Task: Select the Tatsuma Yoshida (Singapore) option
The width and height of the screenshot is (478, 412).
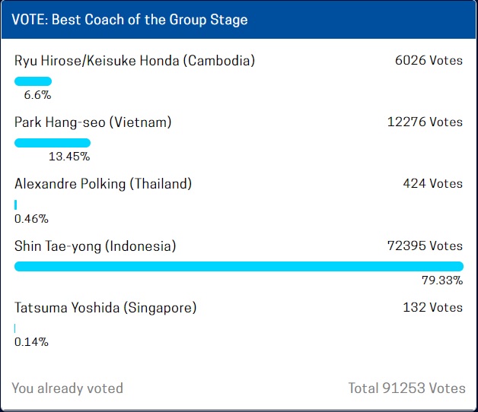Action: point(106,308)
